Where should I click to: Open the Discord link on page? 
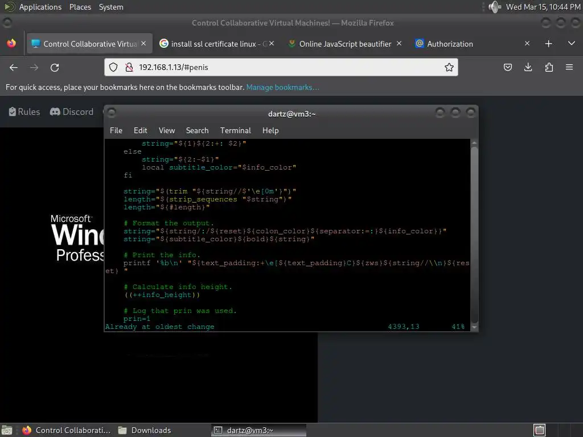(71, 112)
